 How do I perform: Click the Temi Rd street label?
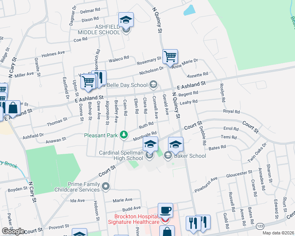(229, 137)
